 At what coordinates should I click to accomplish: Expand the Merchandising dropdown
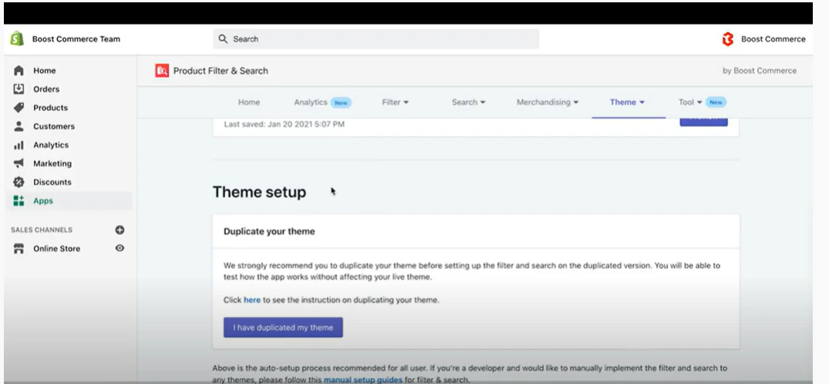click(548, 102)
